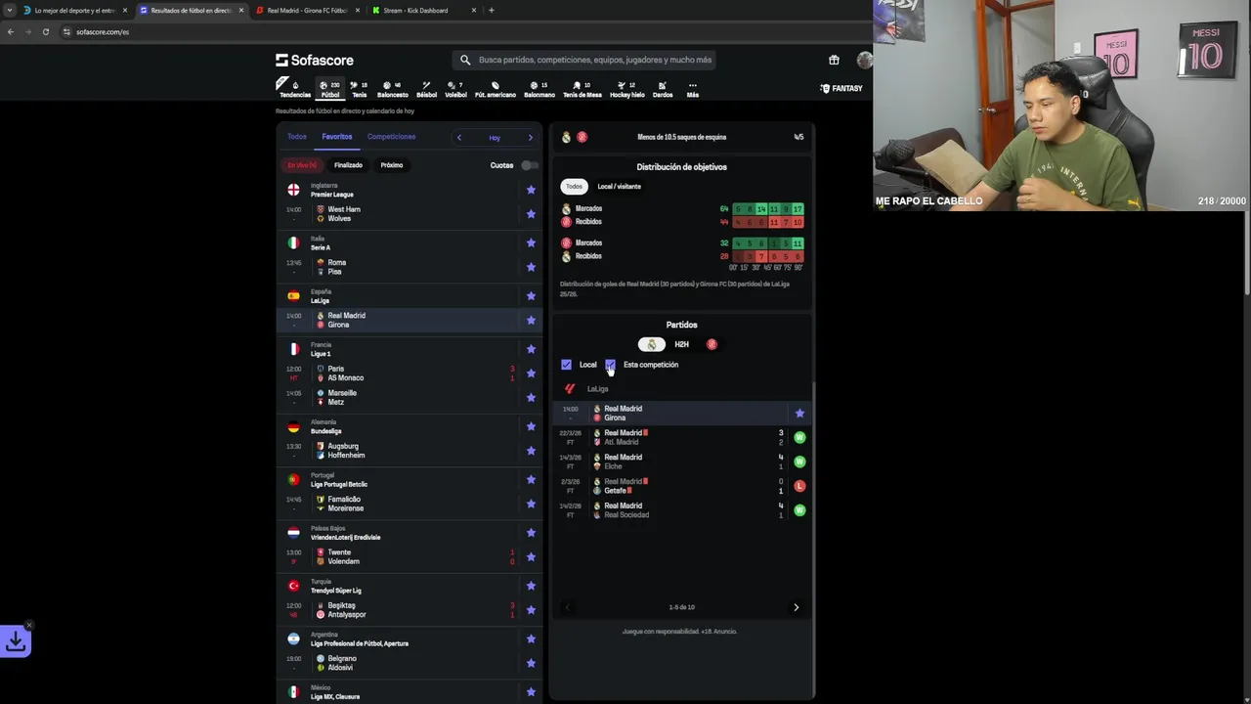Open the Balonmano section icon
Viewport: 1251px width, 704px height.
539,89
